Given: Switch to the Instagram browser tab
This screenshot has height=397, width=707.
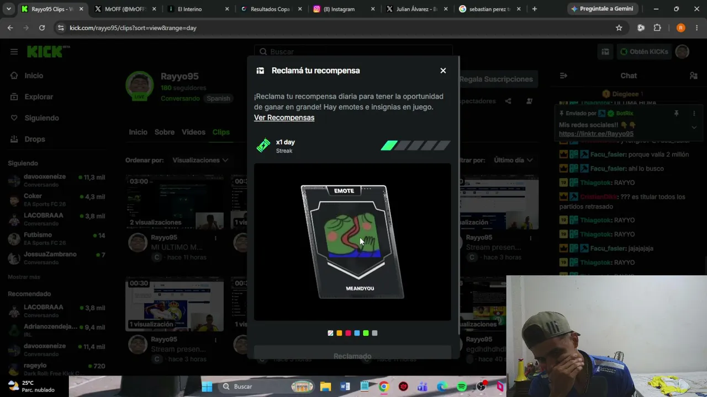Looking at the screenshot, I should pos(343,9).
